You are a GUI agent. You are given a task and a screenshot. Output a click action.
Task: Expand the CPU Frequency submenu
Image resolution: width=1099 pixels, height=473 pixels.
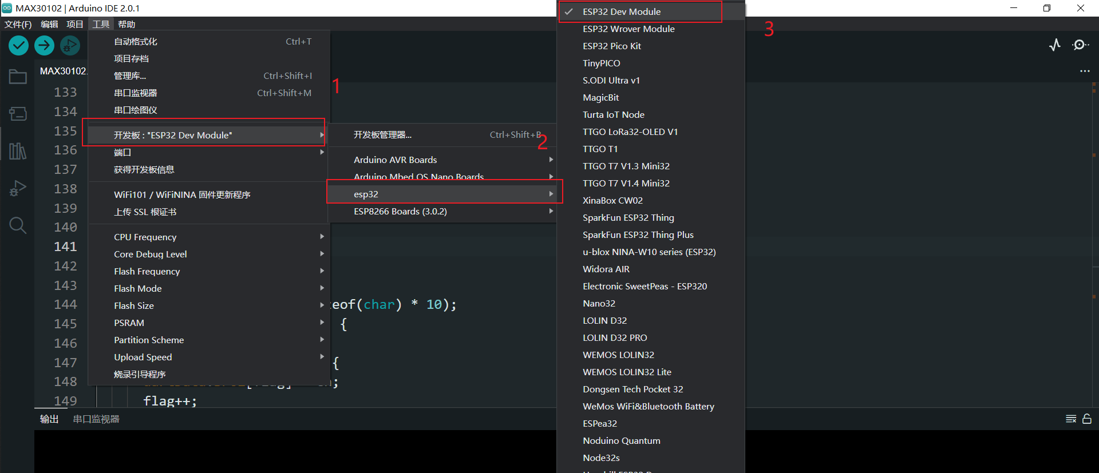coord(209,237)
